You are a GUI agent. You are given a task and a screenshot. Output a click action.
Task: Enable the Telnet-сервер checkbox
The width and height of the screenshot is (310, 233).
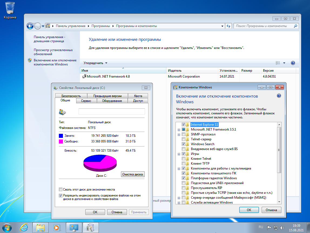click(184, 139)
